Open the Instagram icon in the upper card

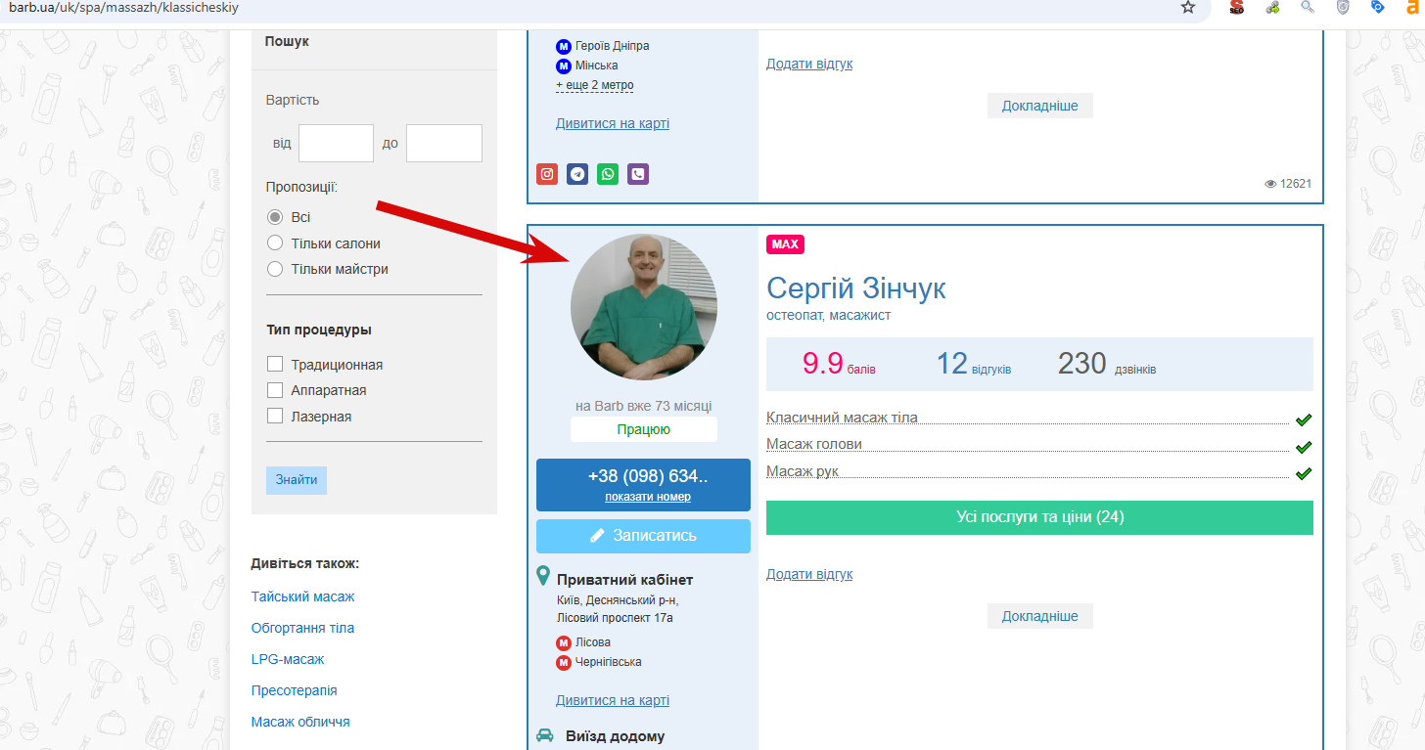(547, 174)
